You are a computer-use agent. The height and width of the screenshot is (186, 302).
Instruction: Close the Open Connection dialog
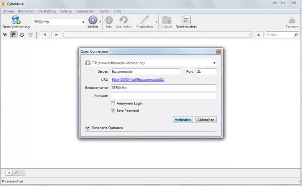(x=219, y=51)
